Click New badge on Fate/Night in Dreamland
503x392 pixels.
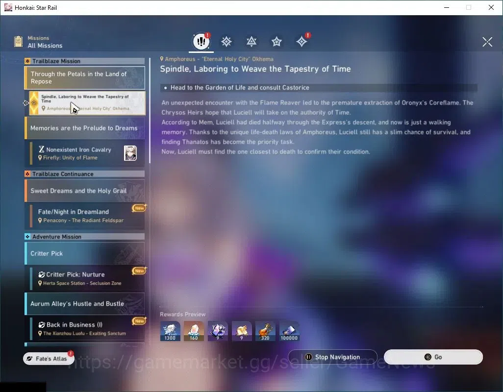tap(139, 208)
